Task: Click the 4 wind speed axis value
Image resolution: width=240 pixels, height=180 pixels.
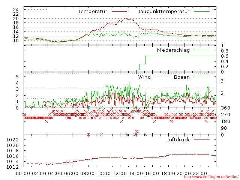Action: pos(17,83)
